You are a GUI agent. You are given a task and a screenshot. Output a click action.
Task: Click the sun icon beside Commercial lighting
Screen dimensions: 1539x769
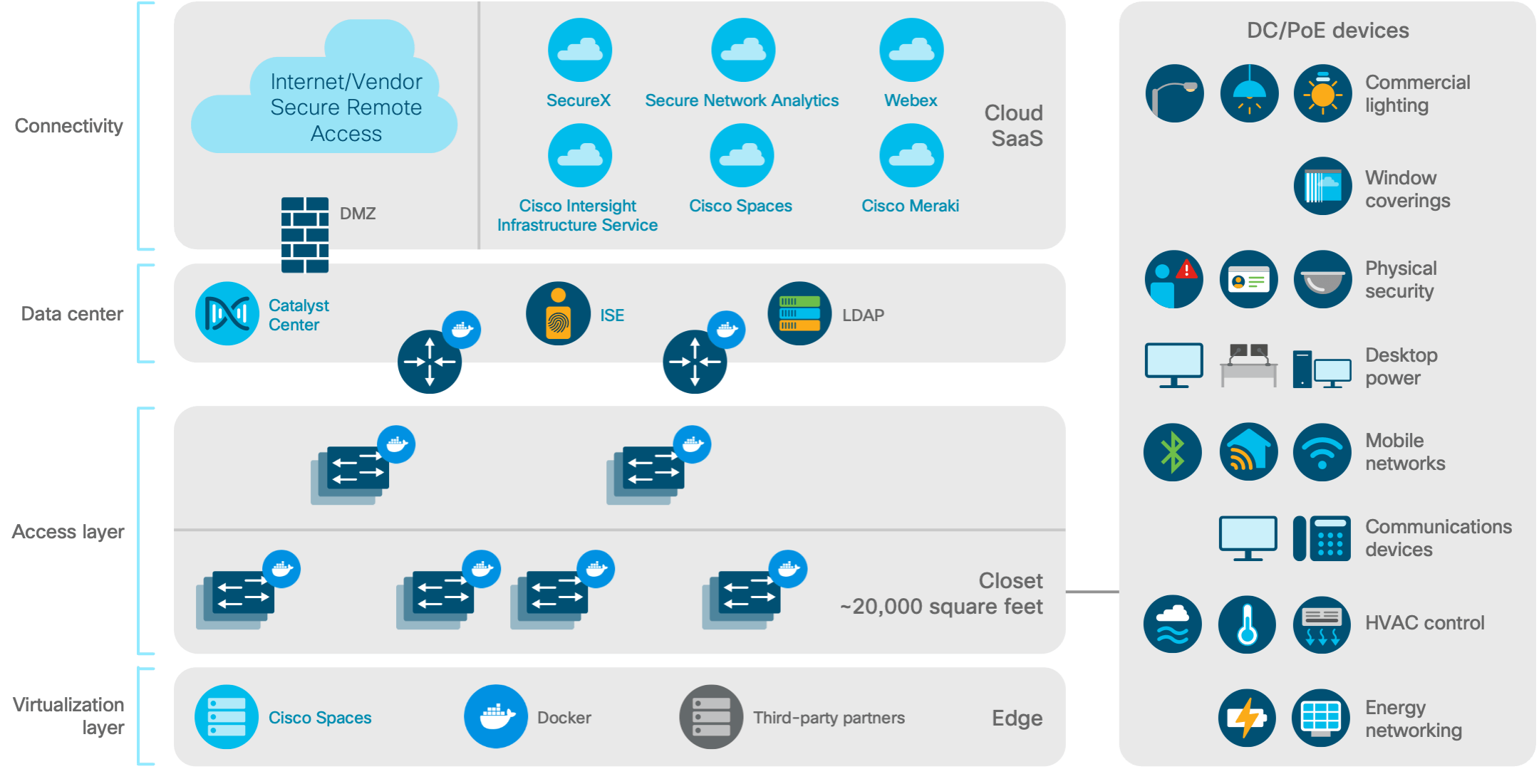point(1323,93)
